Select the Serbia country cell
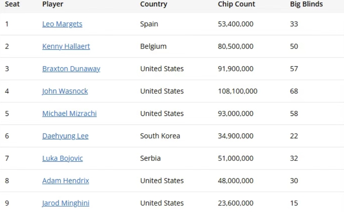Viewport: 344px width, 212px height. (150, 158)
